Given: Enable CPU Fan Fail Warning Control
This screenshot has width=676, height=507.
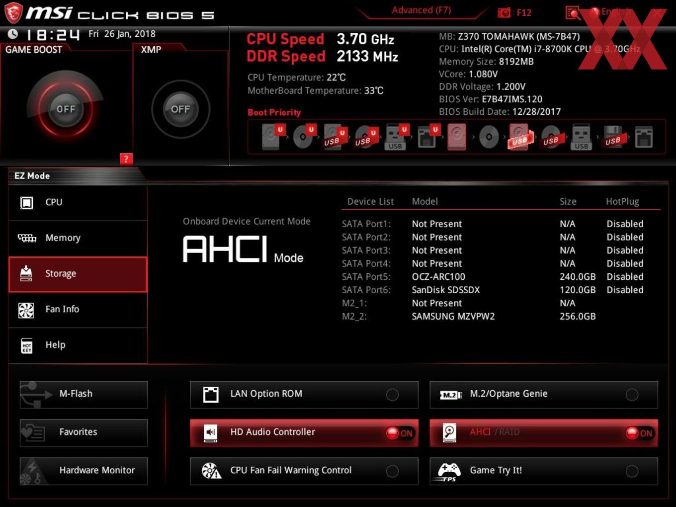Looking at the screenshot, I should pos(304,471).
